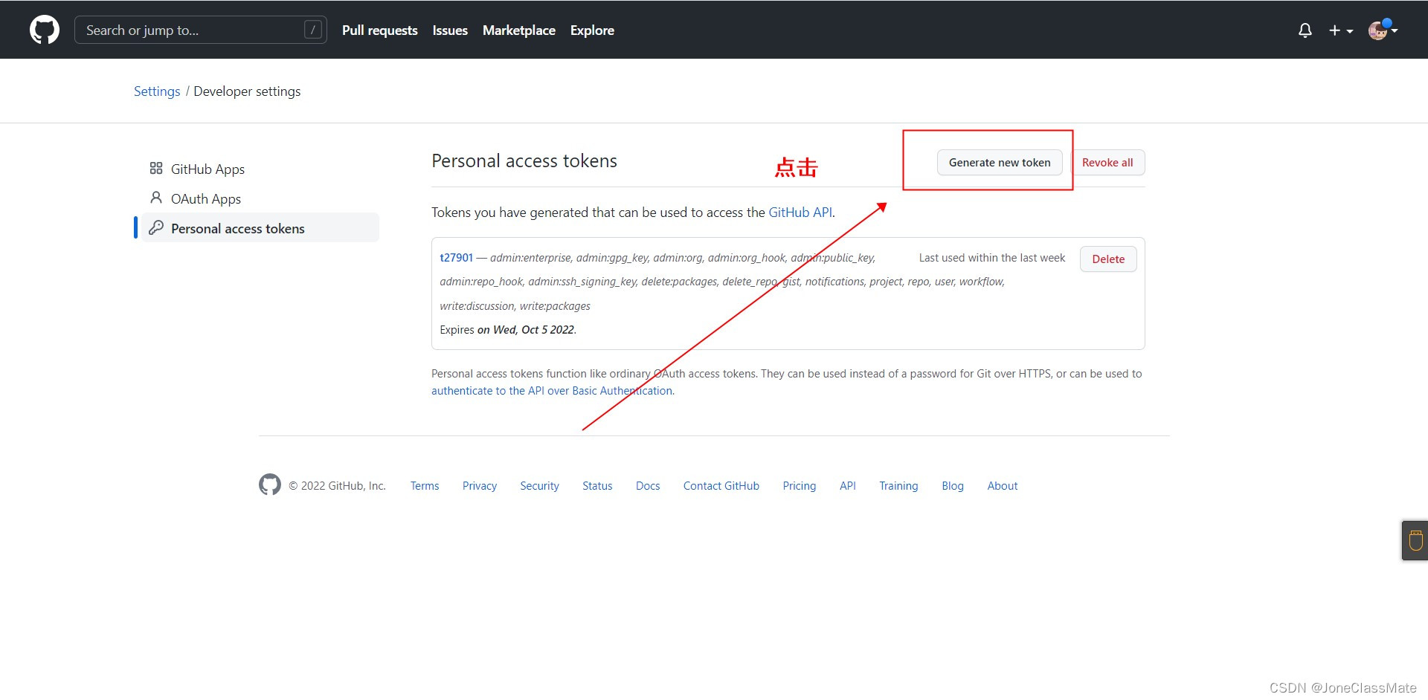
Task: Open the Security footer link
Action: (539, 486)
